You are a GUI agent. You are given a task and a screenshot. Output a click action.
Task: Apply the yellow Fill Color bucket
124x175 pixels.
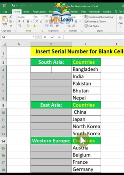point(28,26)
